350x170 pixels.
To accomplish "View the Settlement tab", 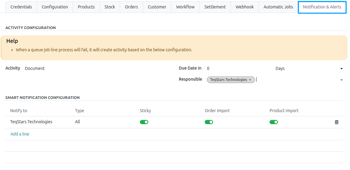I will click(215, 7).
